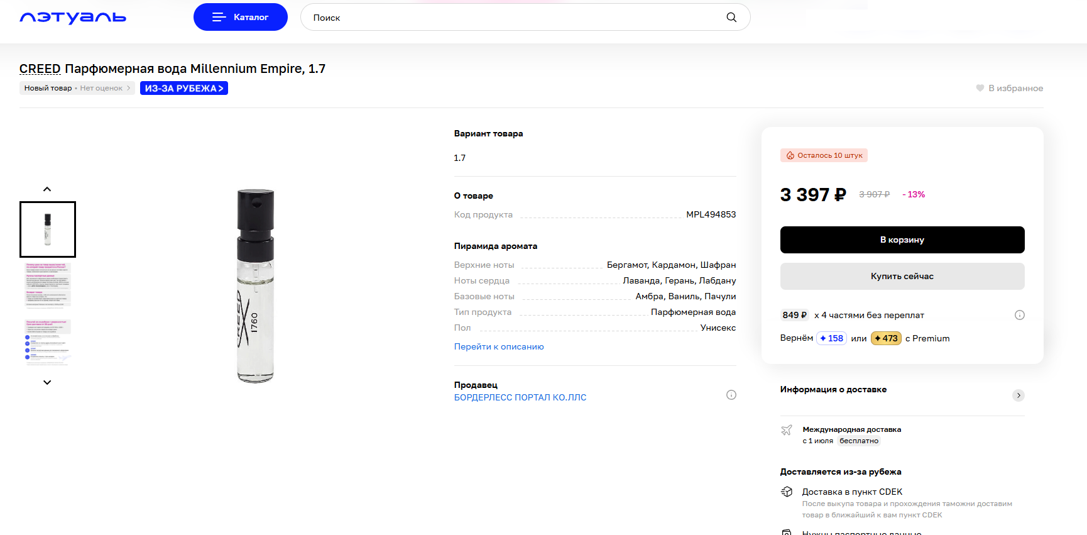Focus the Поиск search field

click(525, 17)
